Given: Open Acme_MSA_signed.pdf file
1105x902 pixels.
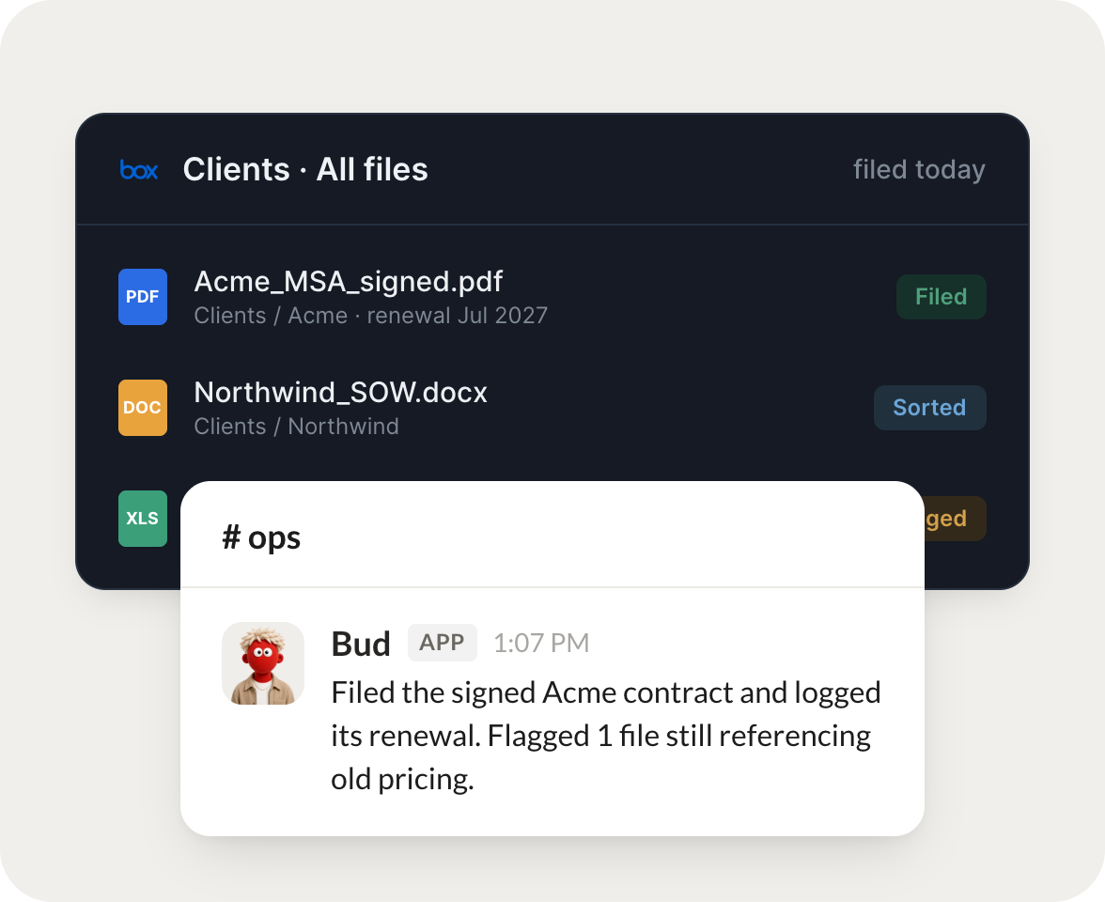Looking at the screenshot, I should pos(348,281).
